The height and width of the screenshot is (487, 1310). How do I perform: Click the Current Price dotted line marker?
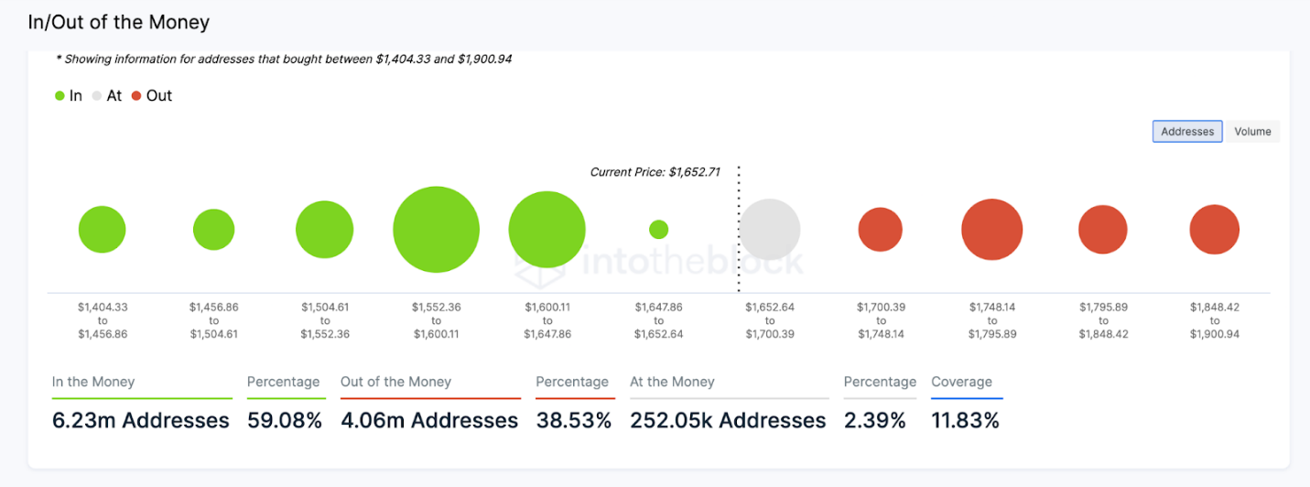pyautogui.click(x=738, y=229)
